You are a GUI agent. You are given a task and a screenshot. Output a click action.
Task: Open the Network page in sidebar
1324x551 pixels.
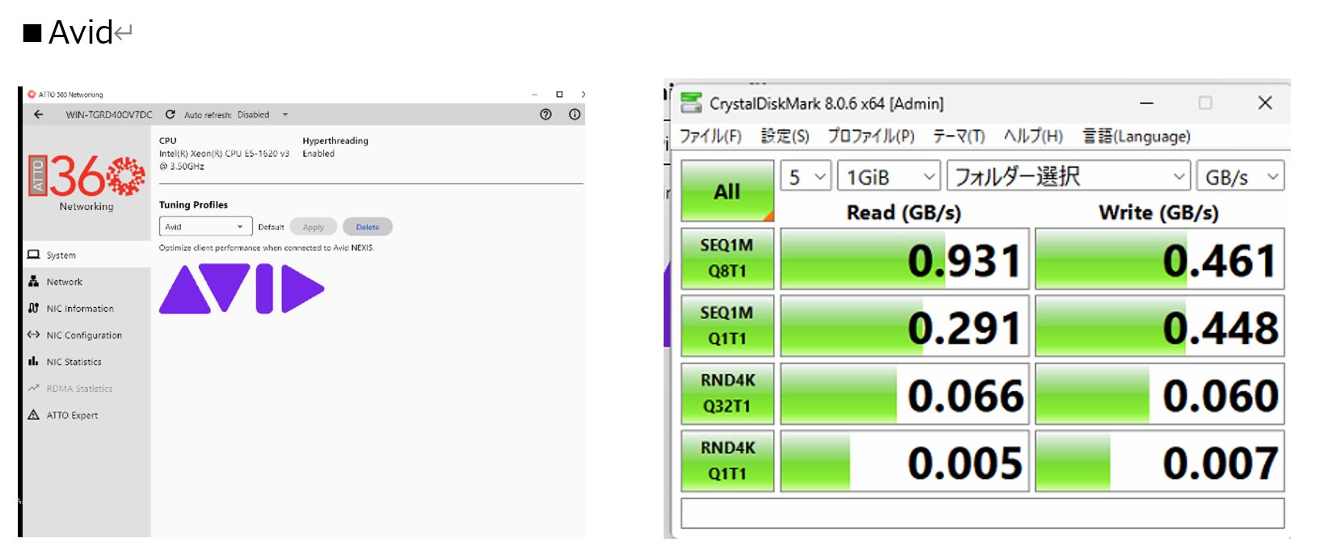coord(86,281)
